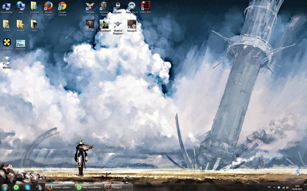This screenshot has height=191, width=307.
Task: Select the Metro 2033 shortcut
Action: (146, 8)
